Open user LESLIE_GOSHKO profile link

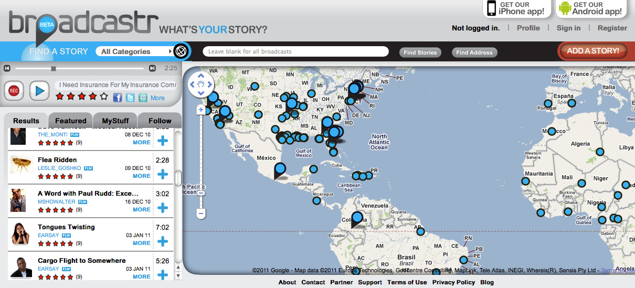pyautogui.click(x=59, y=168)
